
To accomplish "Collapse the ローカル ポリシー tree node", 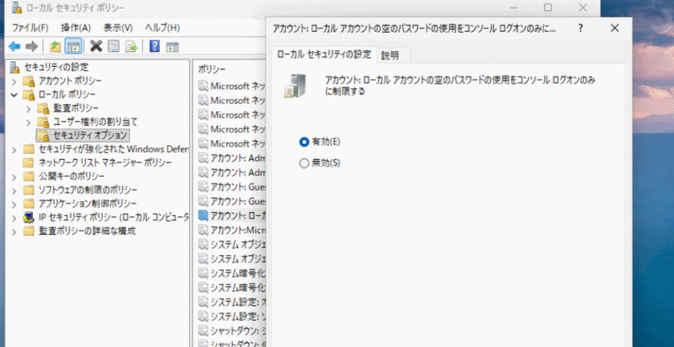I will click(14, 95).
